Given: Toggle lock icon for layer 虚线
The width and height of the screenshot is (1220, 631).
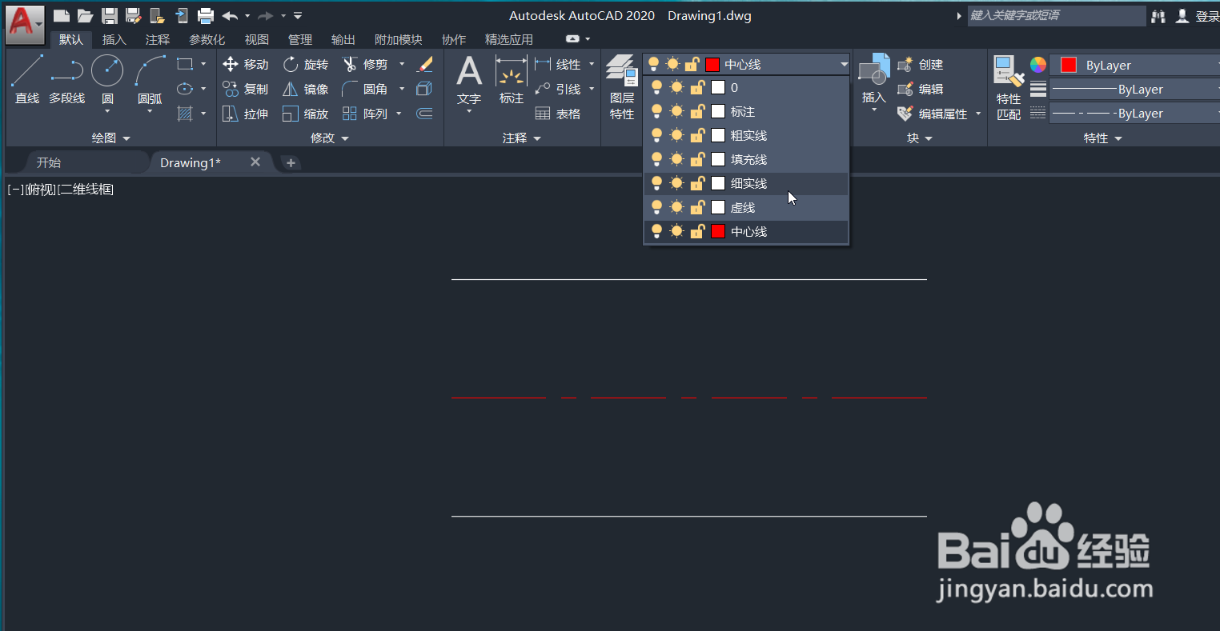Looking at the screenshot, I should tap(697, 208).
